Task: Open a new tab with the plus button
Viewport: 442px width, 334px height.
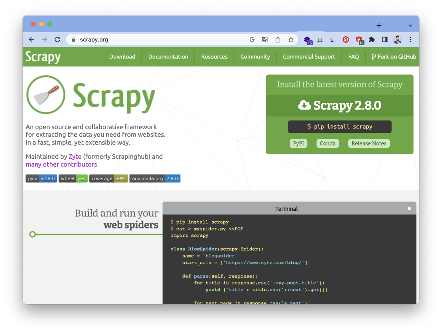Action: [x=379, y=26]
